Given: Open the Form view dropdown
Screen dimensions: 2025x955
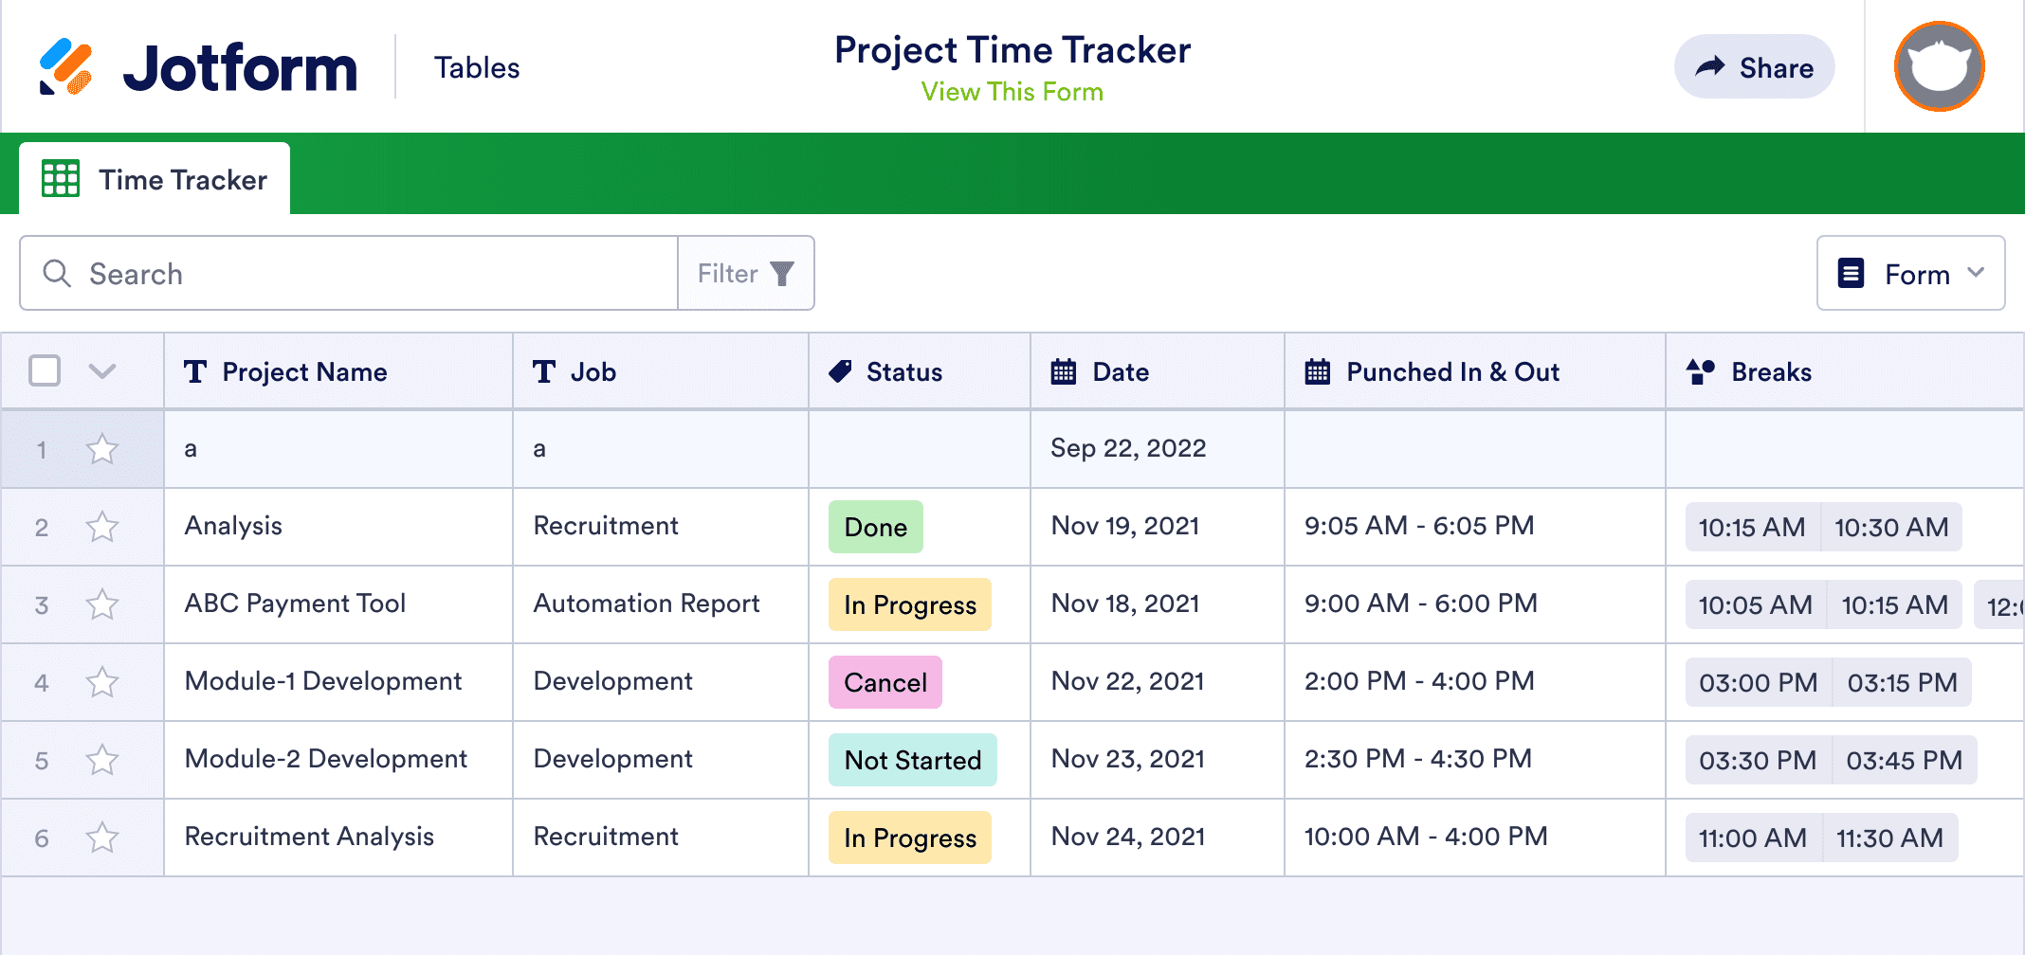Looking at the screenshot, I should tap(1910, 273).
